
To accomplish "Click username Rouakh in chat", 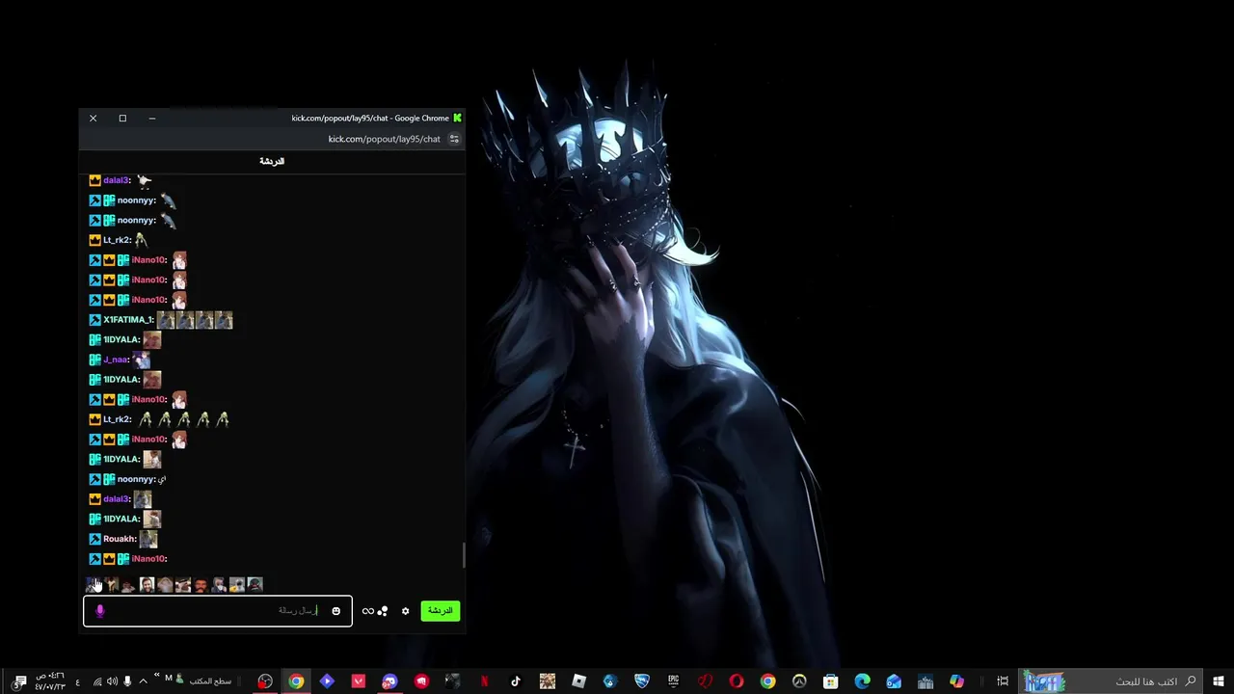I will (x=120, y=539).
